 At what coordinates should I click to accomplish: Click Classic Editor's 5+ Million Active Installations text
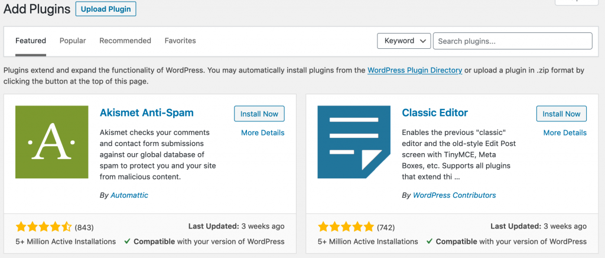pos(367,242)
